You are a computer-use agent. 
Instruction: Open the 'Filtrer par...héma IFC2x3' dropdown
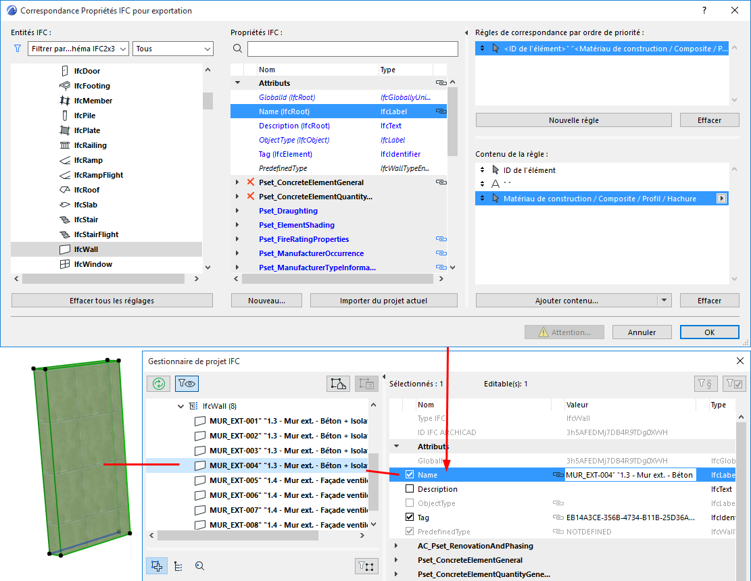[x=78, y=49]
